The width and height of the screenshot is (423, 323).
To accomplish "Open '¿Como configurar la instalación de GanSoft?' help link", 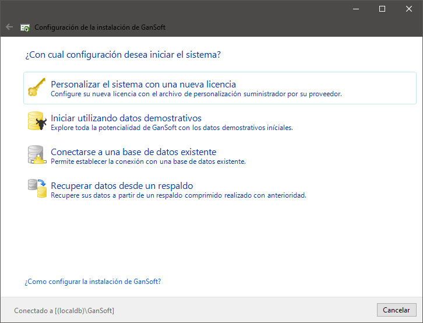I will tap(93, 282).
